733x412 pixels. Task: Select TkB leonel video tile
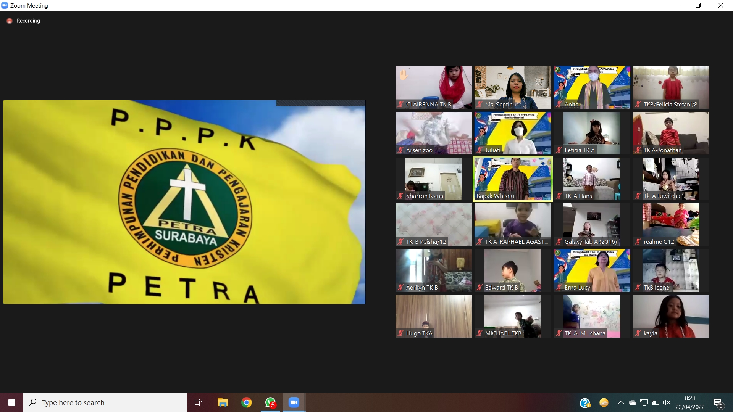click(x=671, y=270)
